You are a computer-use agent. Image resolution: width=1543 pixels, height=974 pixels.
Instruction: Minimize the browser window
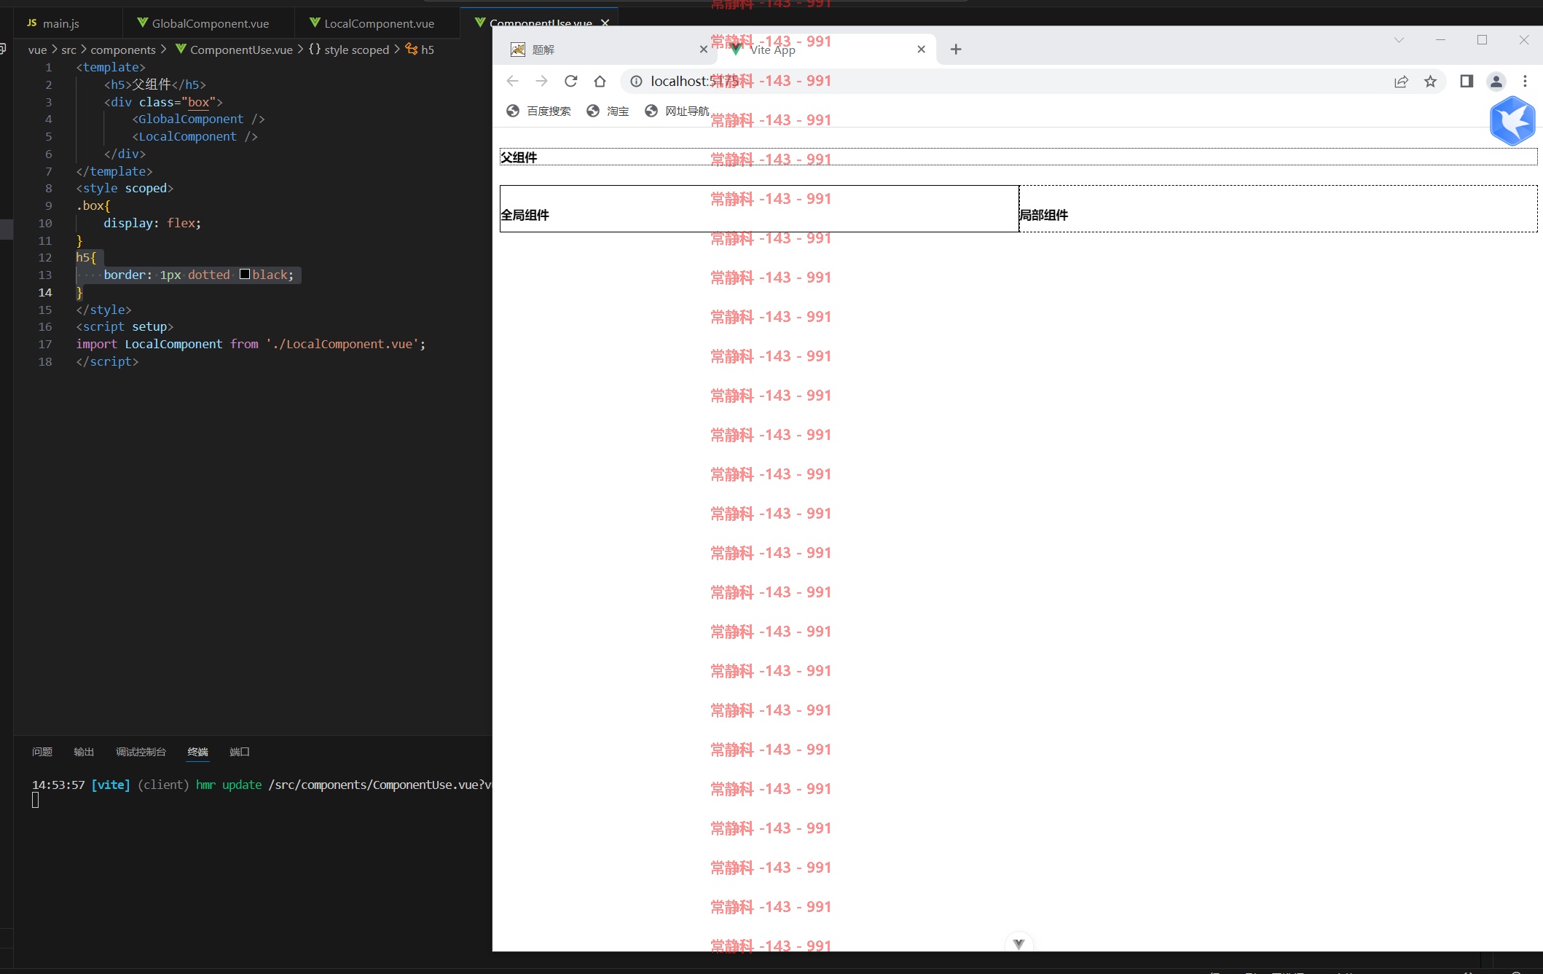1440,40
